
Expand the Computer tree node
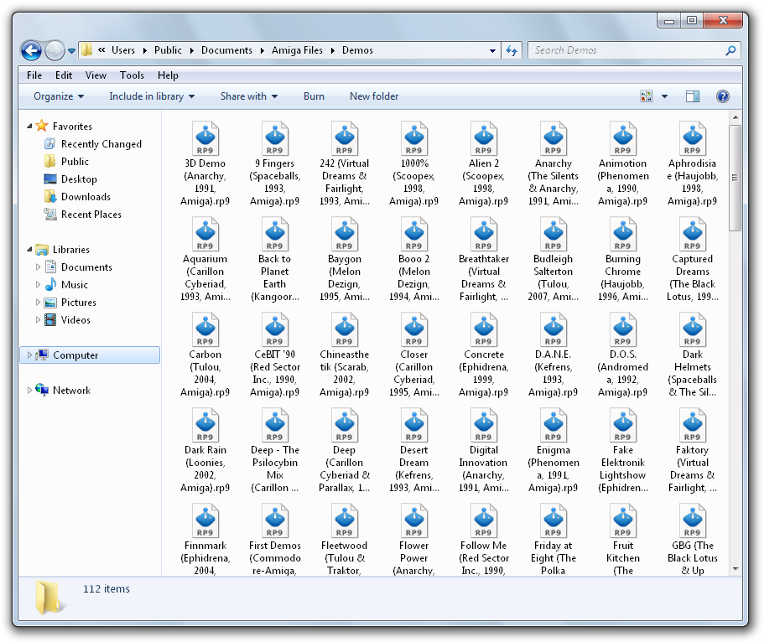pyautogui.click(x=29, y=355)
